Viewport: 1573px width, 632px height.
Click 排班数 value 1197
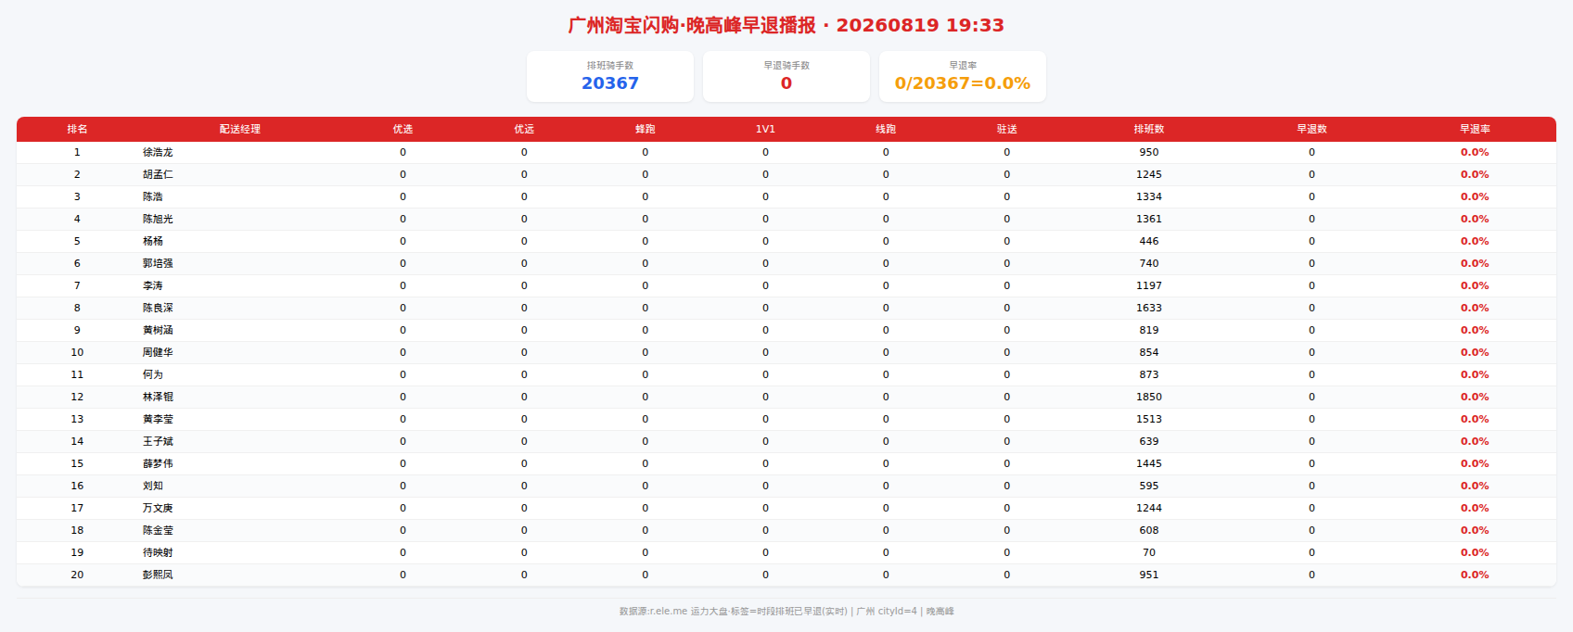click(x=1149, y=285)
